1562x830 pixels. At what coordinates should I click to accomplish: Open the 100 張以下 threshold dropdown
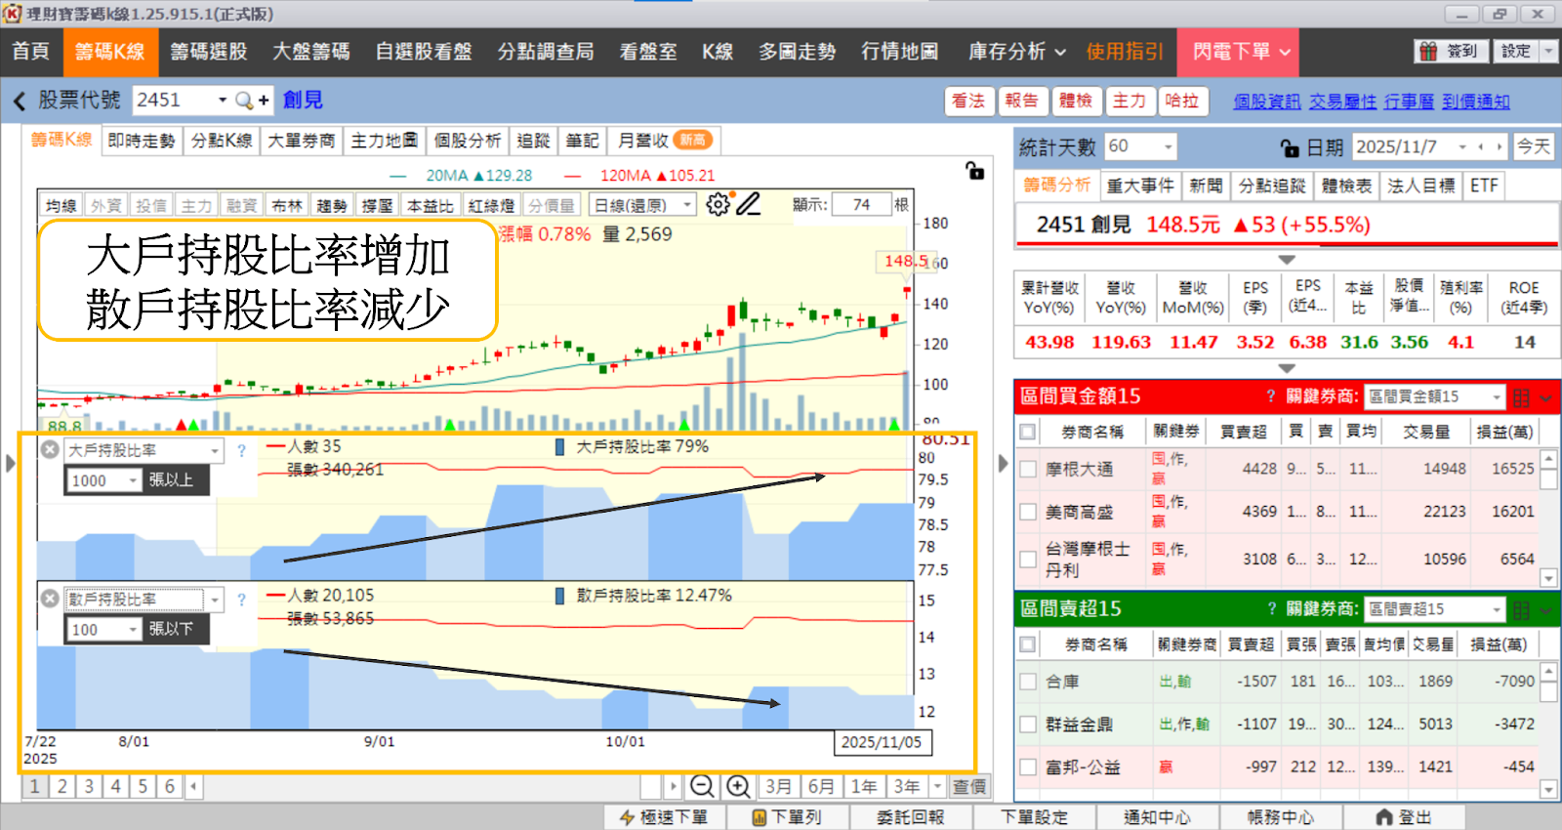(x=133, y=630)
